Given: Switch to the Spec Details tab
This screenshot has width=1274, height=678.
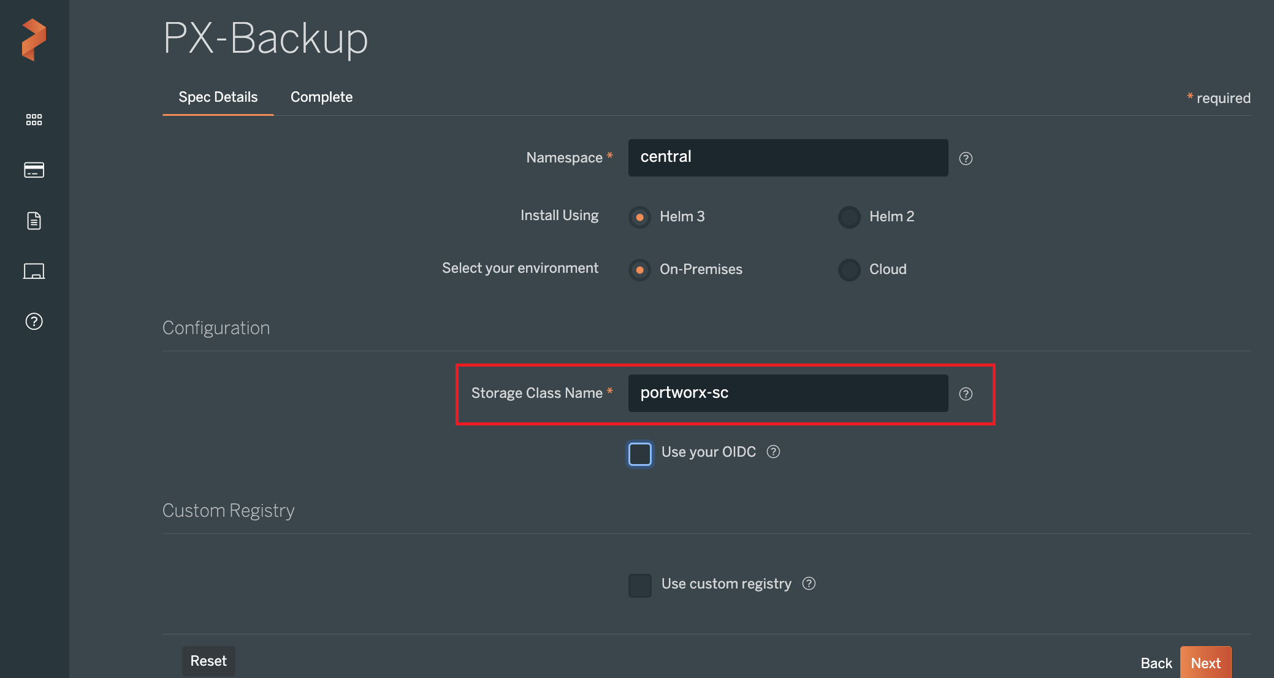Looking at the screenshot, I should coord(218,97).
